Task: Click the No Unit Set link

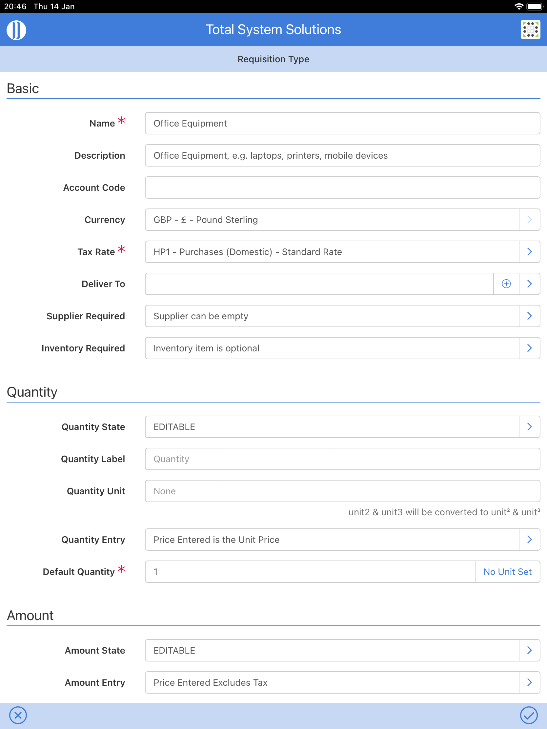Action: click(x=507, y=572)
